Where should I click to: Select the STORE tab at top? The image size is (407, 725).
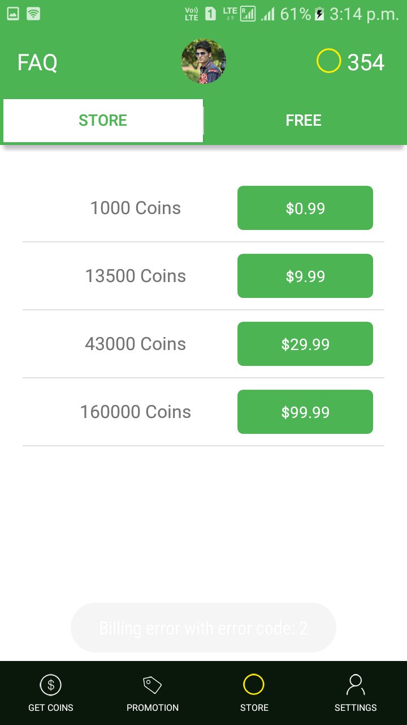[x=103, y=121]
